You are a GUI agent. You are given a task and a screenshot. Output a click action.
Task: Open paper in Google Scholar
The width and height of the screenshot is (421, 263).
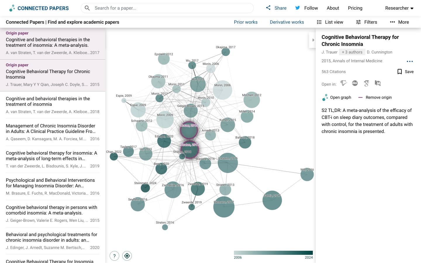366,84
